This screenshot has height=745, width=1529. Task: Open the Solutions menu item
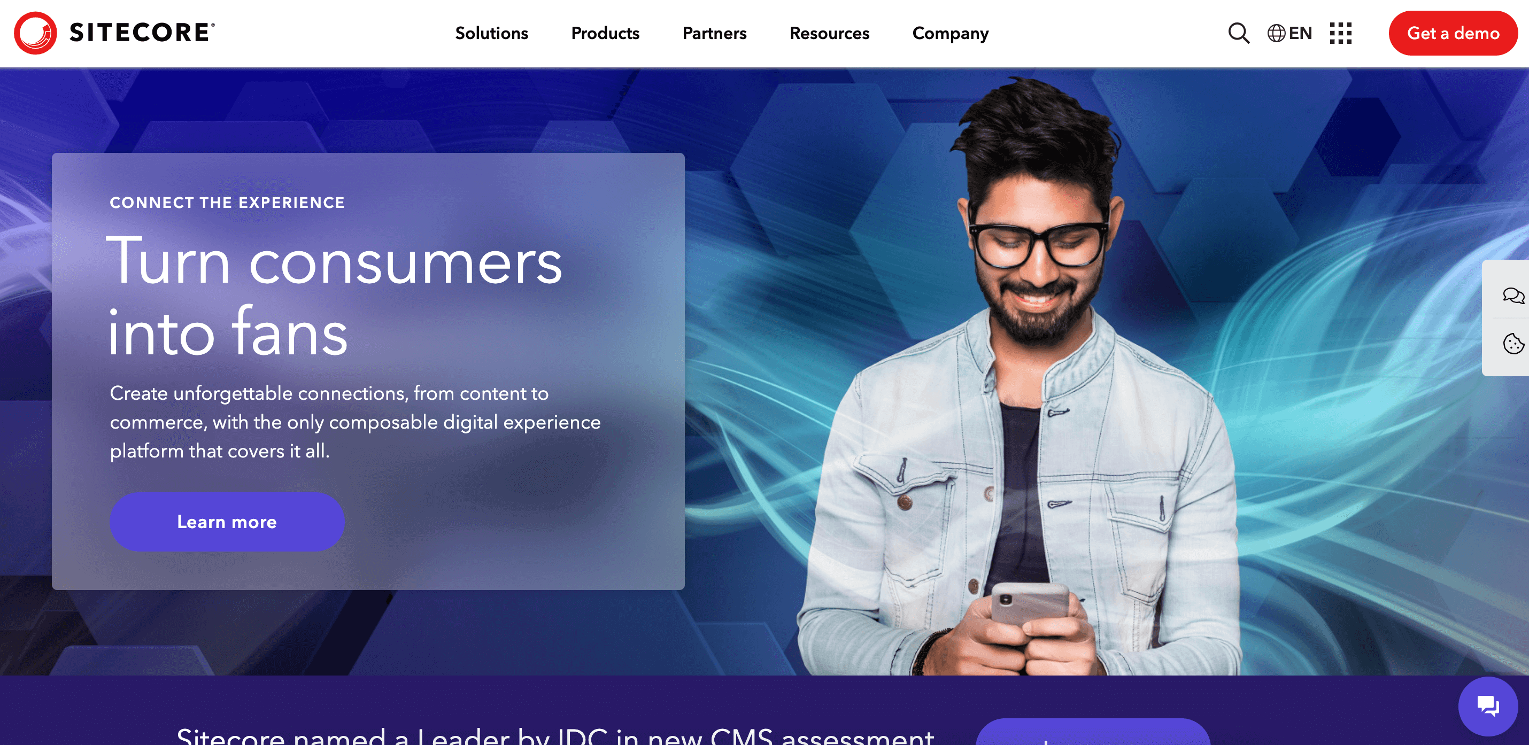coord(490,33)
